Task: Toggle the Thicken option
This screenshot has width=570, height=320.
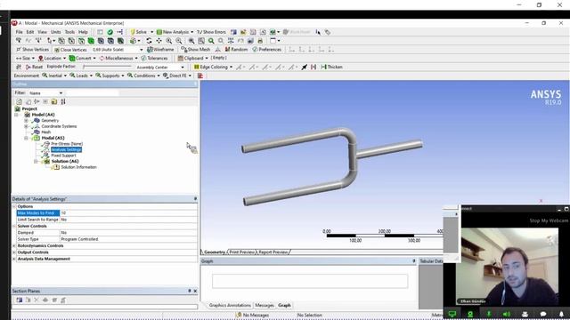Action: [x=331, y=67]
